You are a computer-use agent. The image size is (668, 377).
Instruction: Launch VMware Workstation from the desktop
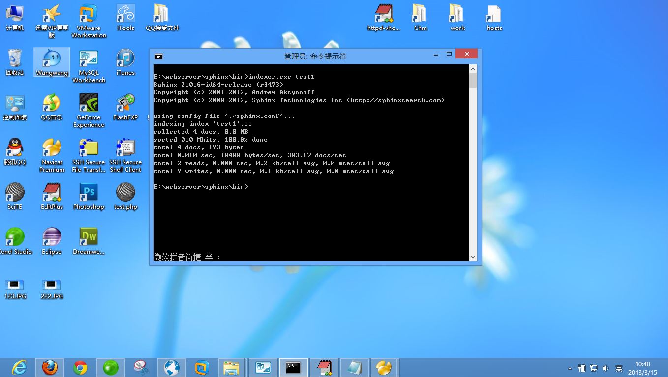pos(89,21)
